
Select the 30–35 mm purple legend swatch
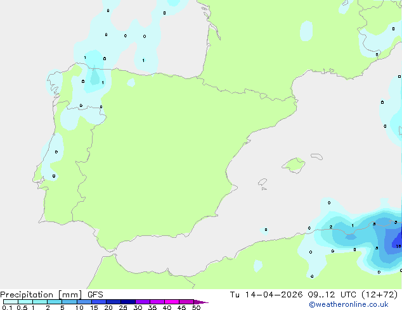[142, 302]
